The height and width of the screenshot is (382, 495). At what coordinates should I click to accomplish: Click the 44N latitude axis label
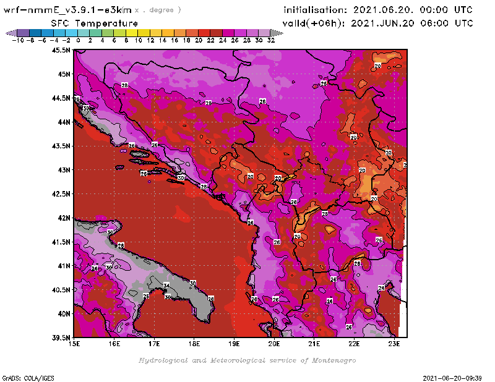64,122
